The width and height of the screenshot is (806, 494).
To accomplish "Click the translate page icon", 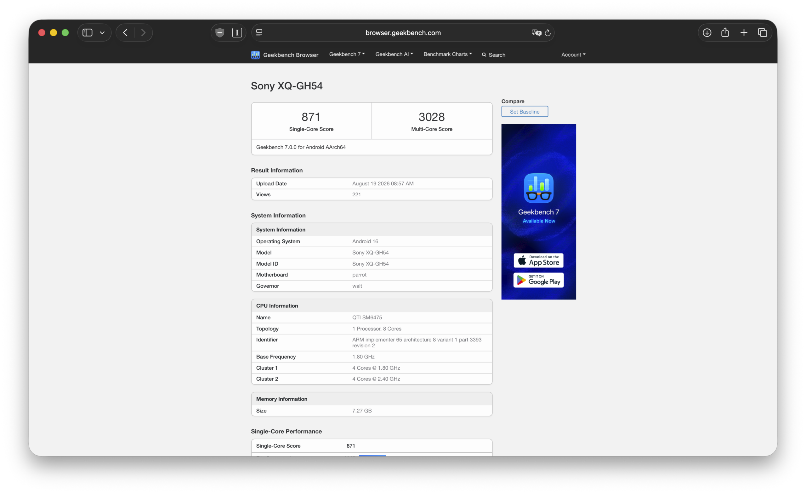I will 536,33.
